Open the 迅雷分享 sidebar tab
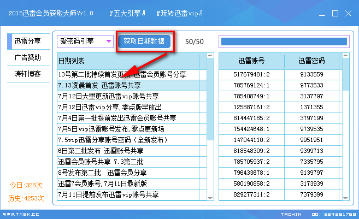This screenshot has height=219, width=359. [x=28, y=42]
